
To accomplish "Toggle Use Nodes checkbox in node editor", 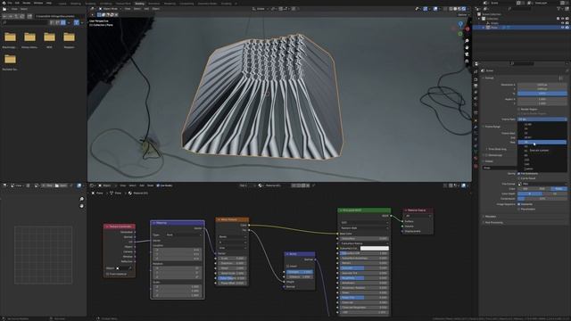I will [x=158, y=185].
